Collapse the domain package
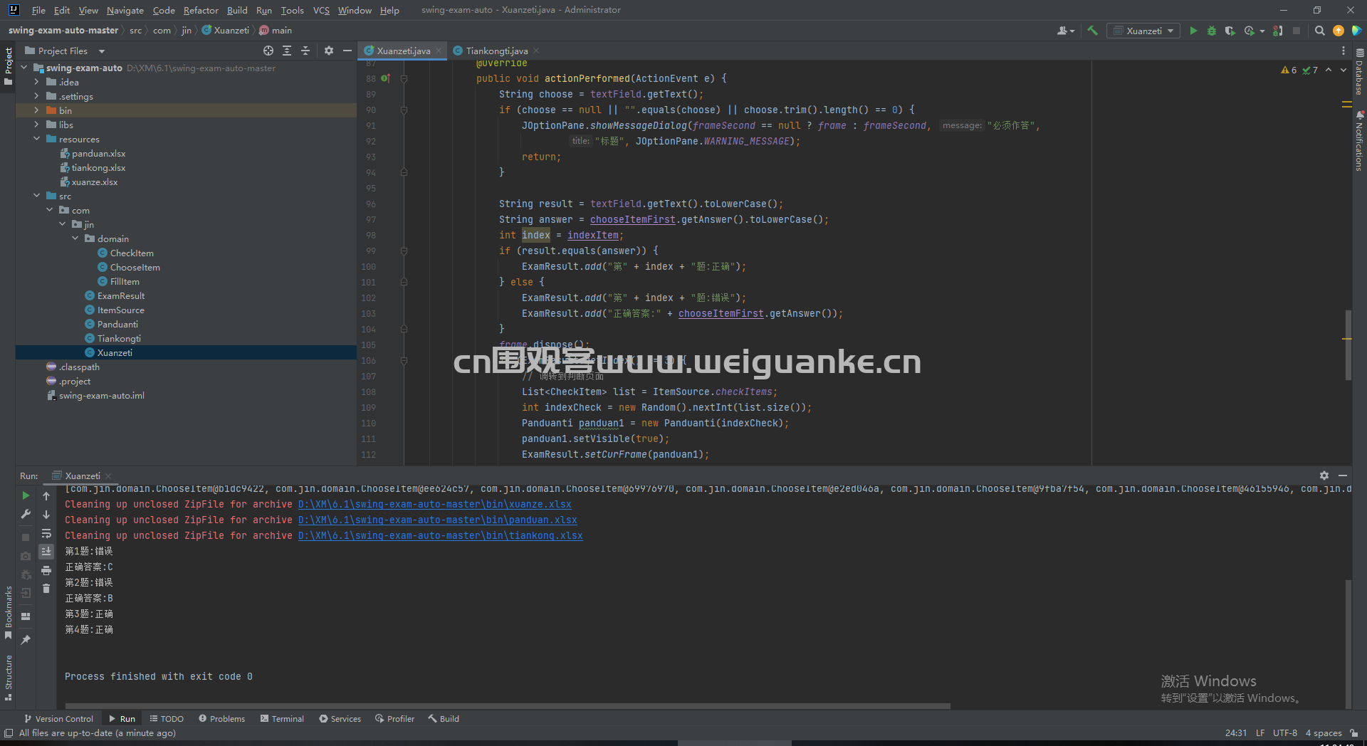The height and width of the screenshot is (746, 1367). pos(75,238)
